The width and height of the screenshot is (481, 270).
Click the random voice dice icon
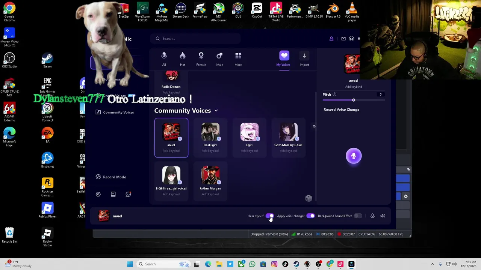309,198
